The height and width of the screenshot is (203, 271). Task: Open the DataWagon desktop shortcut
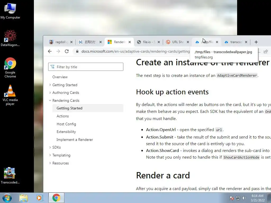click(10, 38)
